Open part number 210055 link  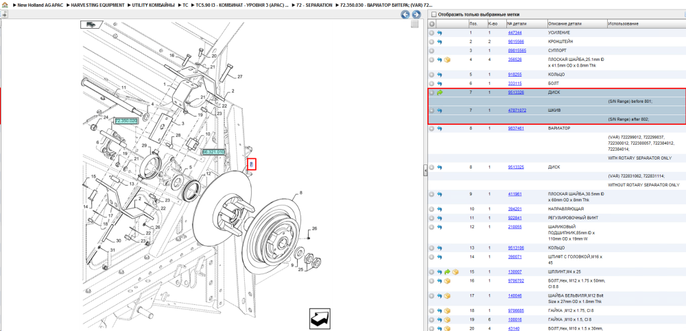(514, 227)
